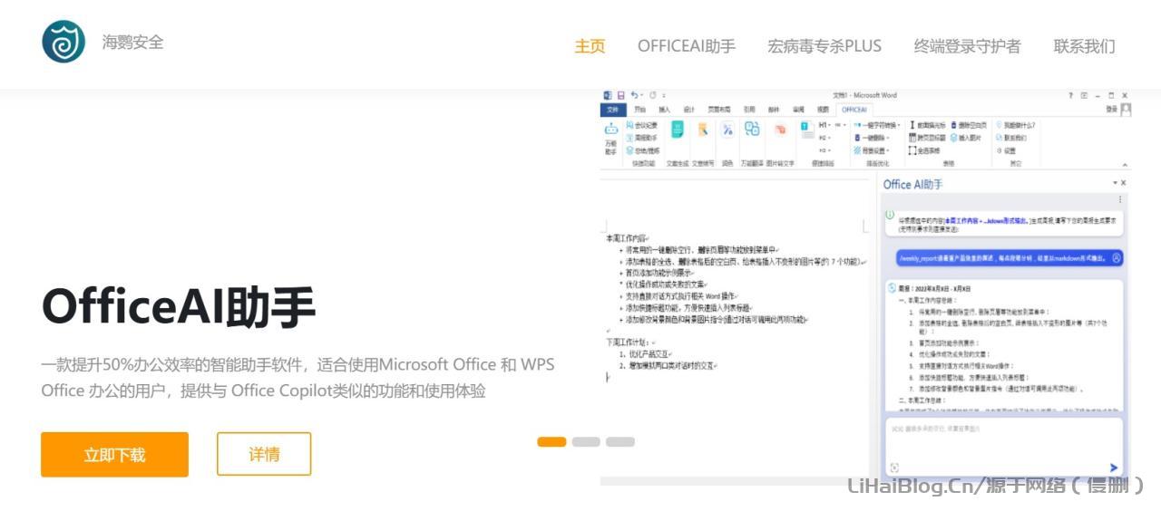
Task: Open 联系我们 in the top site navigation
Action: pyautogui.click(x=1084, y=46)
